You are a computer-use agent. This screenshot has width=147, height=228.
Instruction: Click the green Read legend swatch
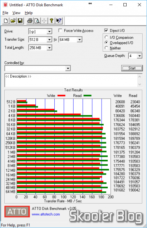click(87, 95)
